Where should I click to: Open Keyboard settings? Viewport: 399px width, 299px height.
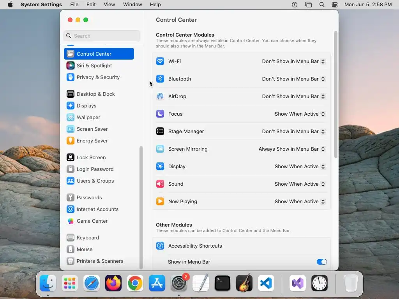(99, 238)
